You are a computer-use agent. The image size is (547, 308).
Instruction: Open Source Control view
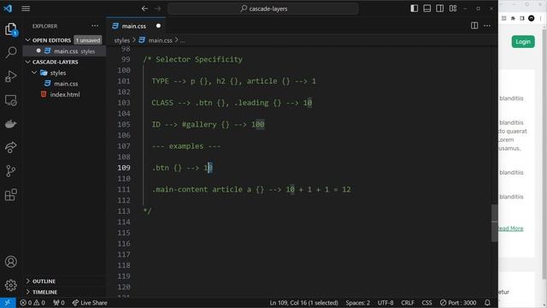[11, 171]
